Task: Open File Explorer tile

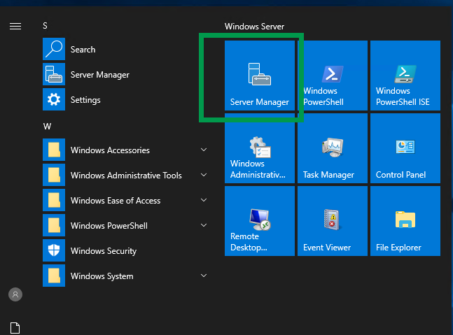Action: [x=405, y=221]
